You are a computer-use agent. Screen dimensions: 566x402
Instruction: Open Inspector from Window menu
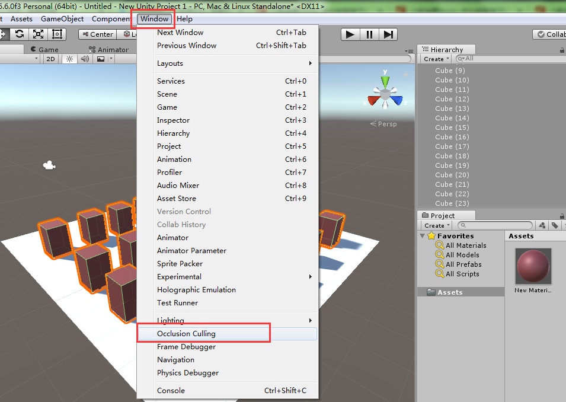pos(228,120)
